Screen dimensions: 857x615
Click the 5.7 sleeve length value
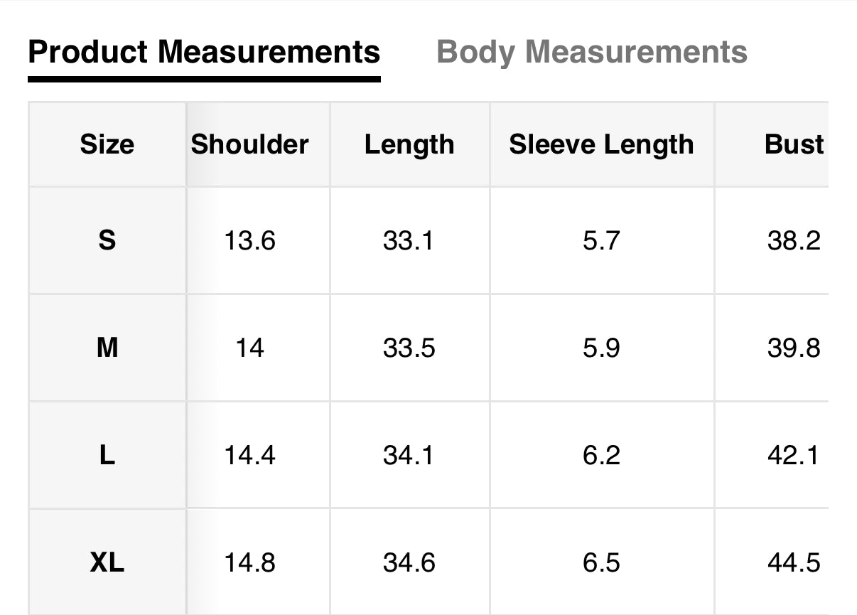tap(601, 241)
